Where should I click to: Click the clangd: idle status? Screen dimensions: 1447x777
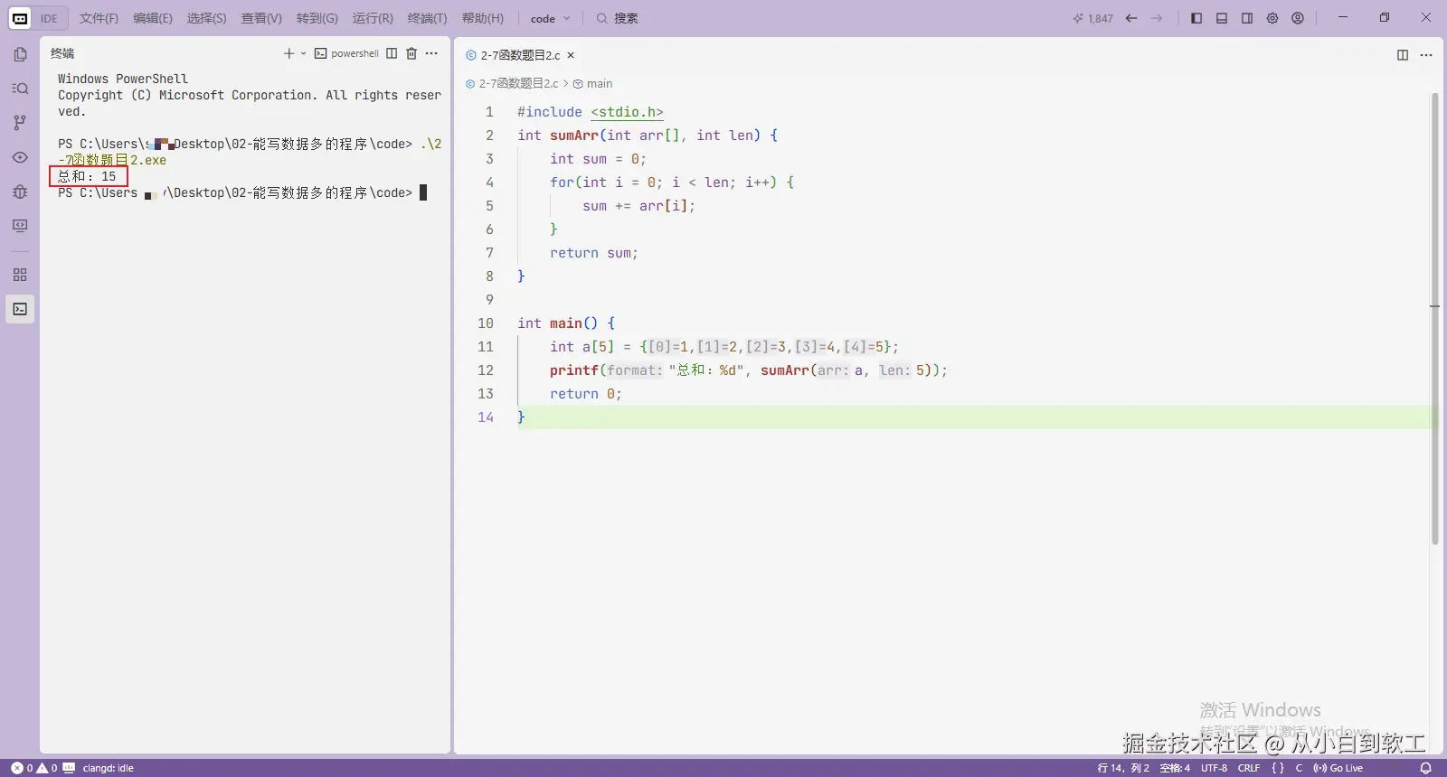[108, 768]
